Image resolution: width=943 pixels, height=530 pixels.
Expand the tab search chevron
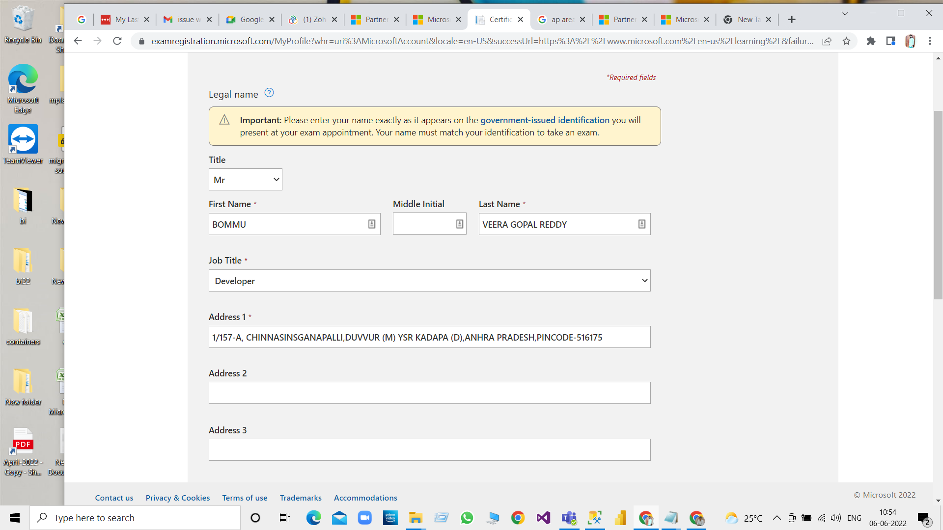tap(845, 13)
